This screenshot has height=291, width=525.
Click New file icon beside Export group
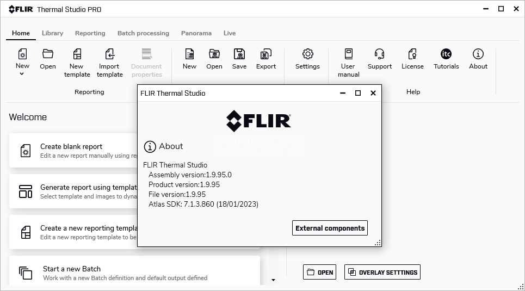189,54
